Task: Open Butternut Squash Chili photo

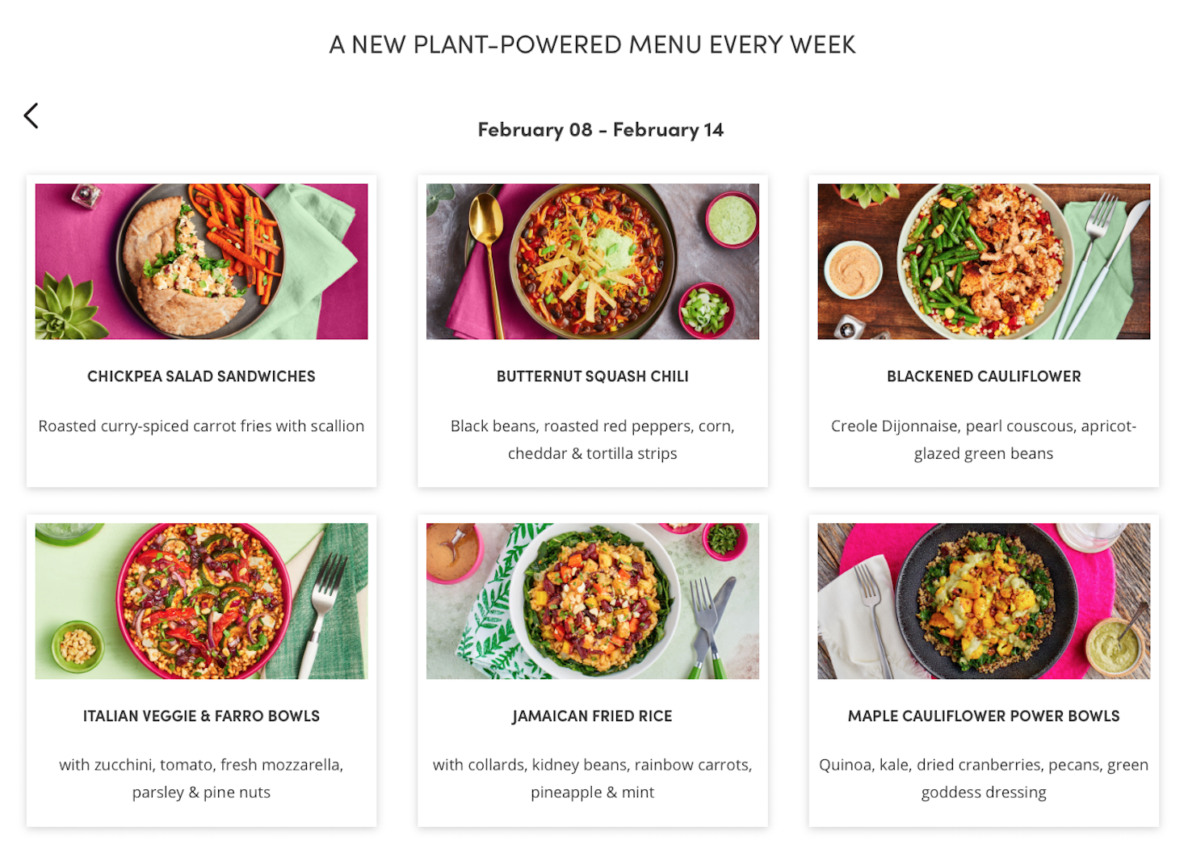Action: click(x=592, y=261)
